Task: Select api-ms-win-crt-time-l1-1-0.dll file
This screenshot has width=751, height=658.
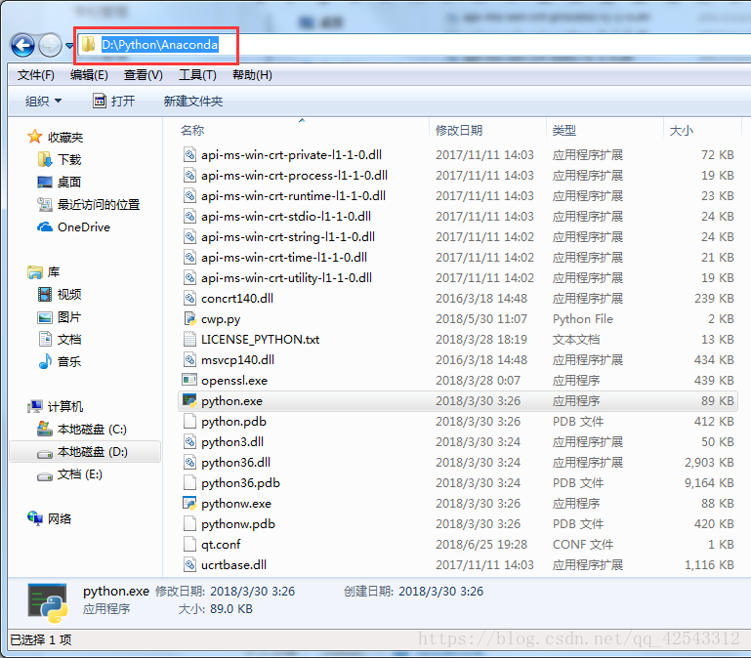Action: 275,257
